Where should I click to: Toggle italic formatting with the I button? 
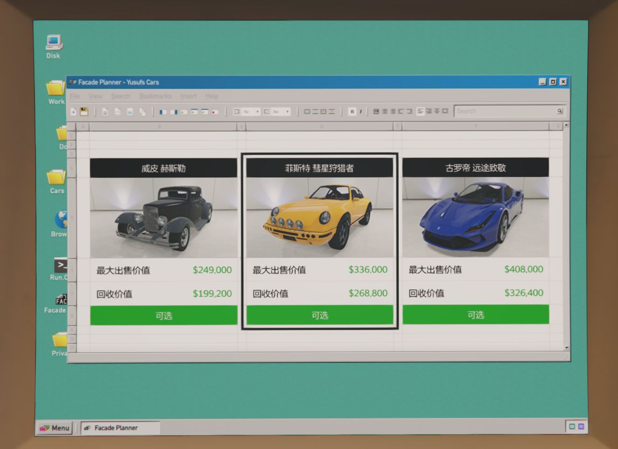[x=360, y=111]
